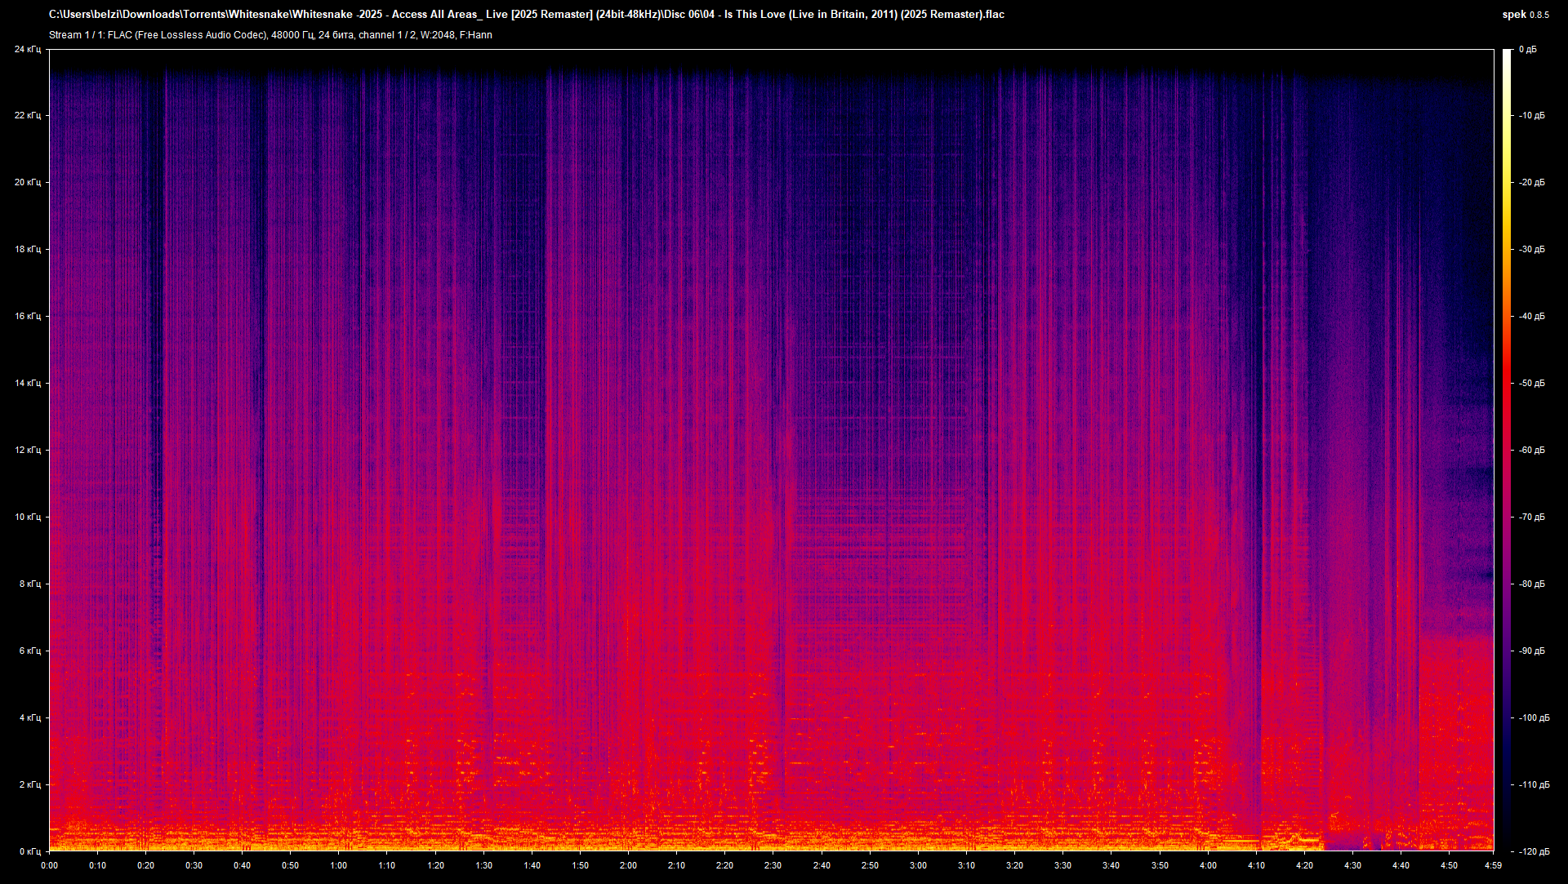The image size is (1568, 884).
Task: Click the 18 кГц frequency label
Action: pos(29,250)
